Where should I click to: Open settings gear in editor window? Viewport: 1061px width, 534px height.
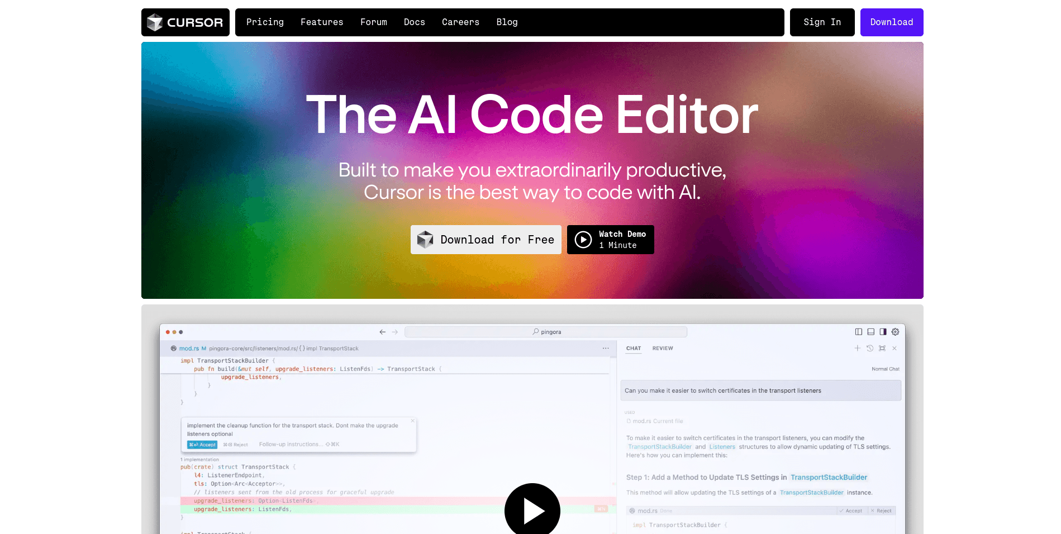pyautogui.click(x=896, y=332)
